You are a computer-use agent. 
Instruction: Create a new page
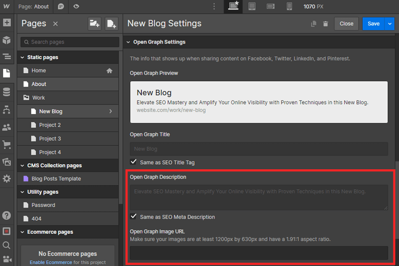(x=111, y=24)
